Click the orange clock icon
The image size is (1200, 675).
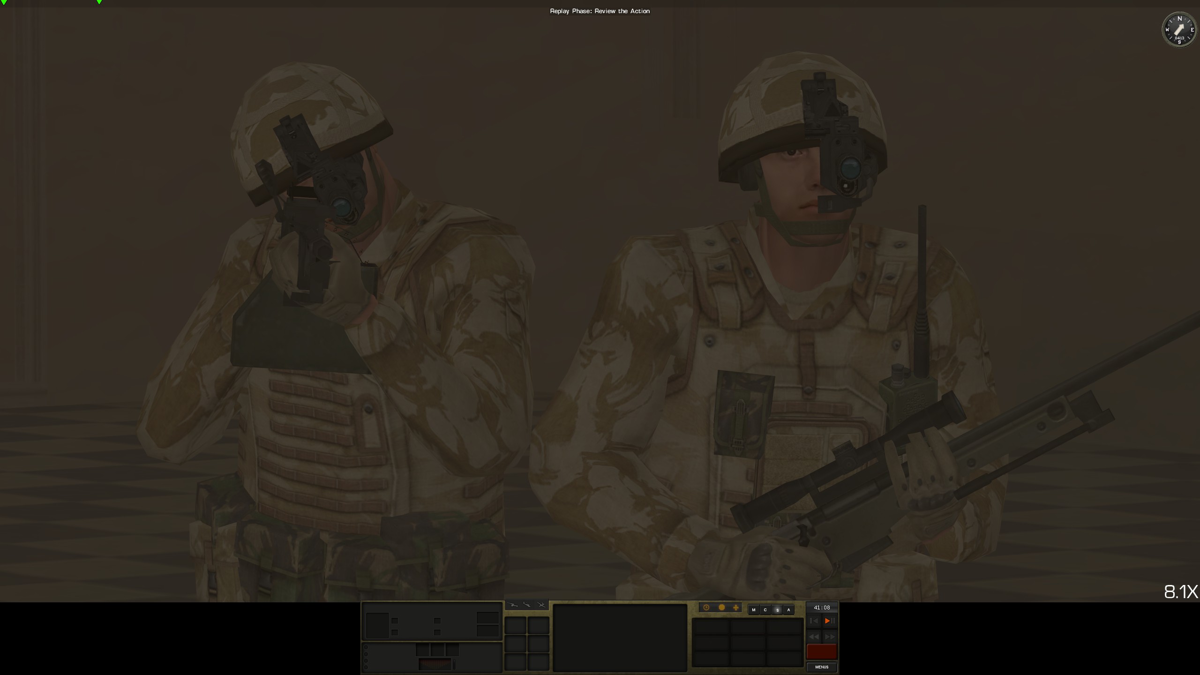point(706,607)
